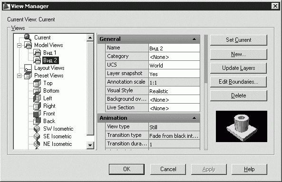Choose the SE Isometric view
282x182 pixels.
tap(58, 136)
